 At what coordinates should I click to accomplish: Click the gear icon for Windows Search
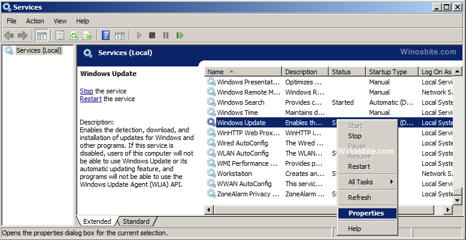(211, 102)
